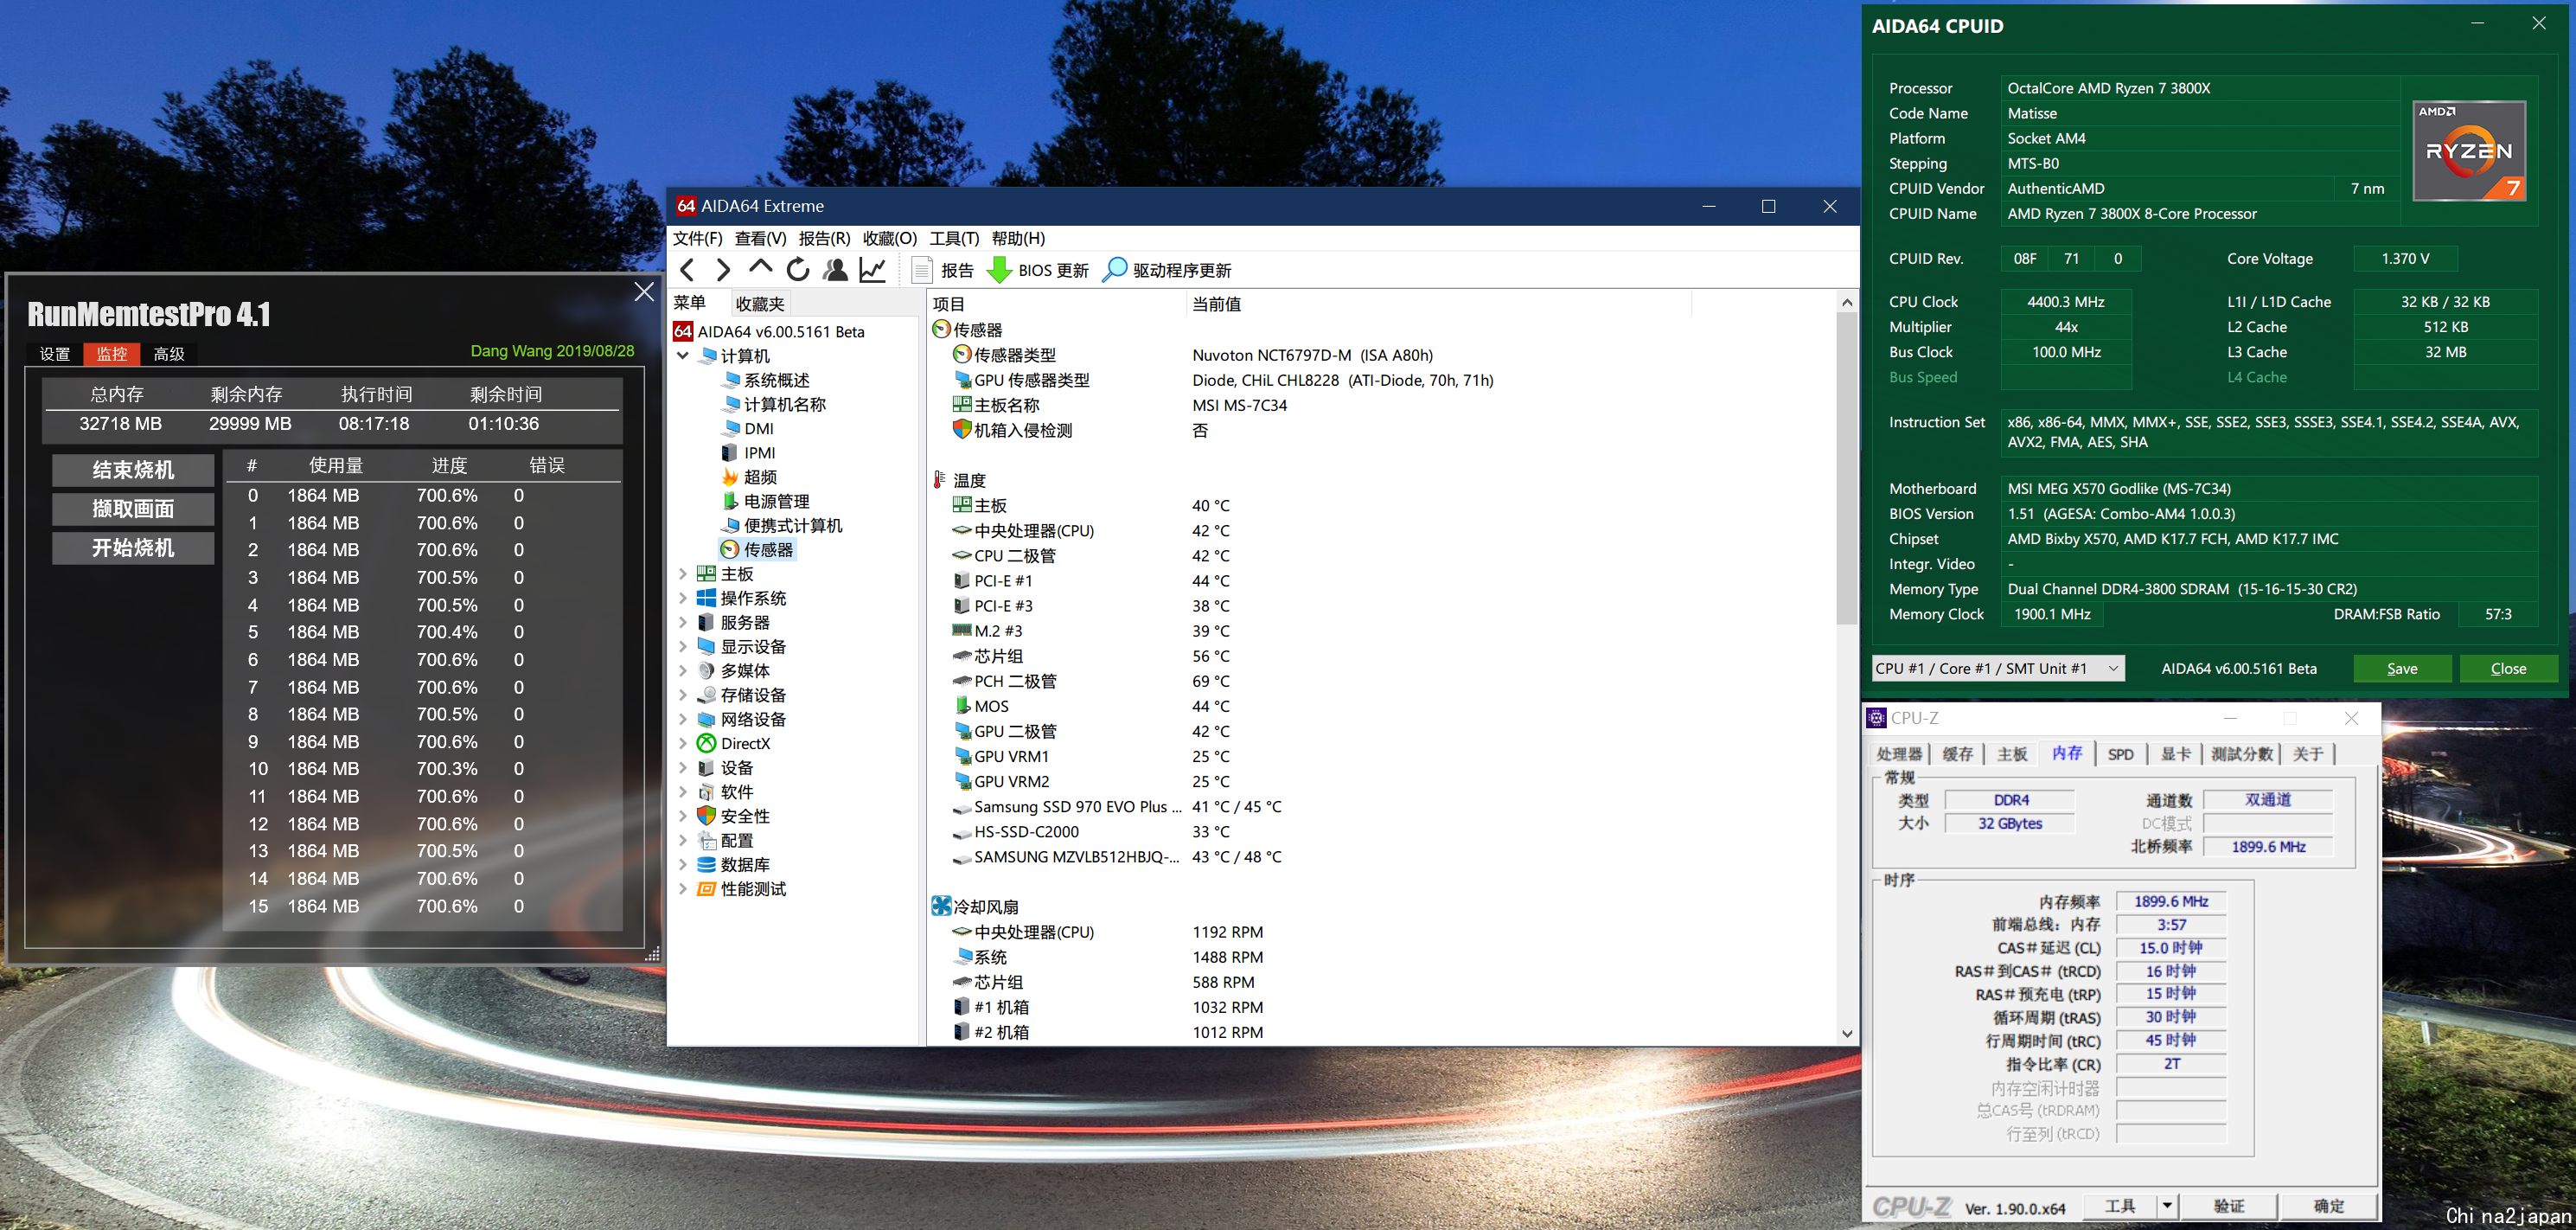
Task: Click Save in AIDA64 CPUID
Action: coord(2402,668)
